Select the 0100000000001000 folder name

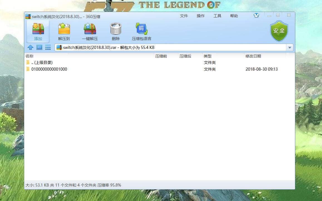(49, 69)
